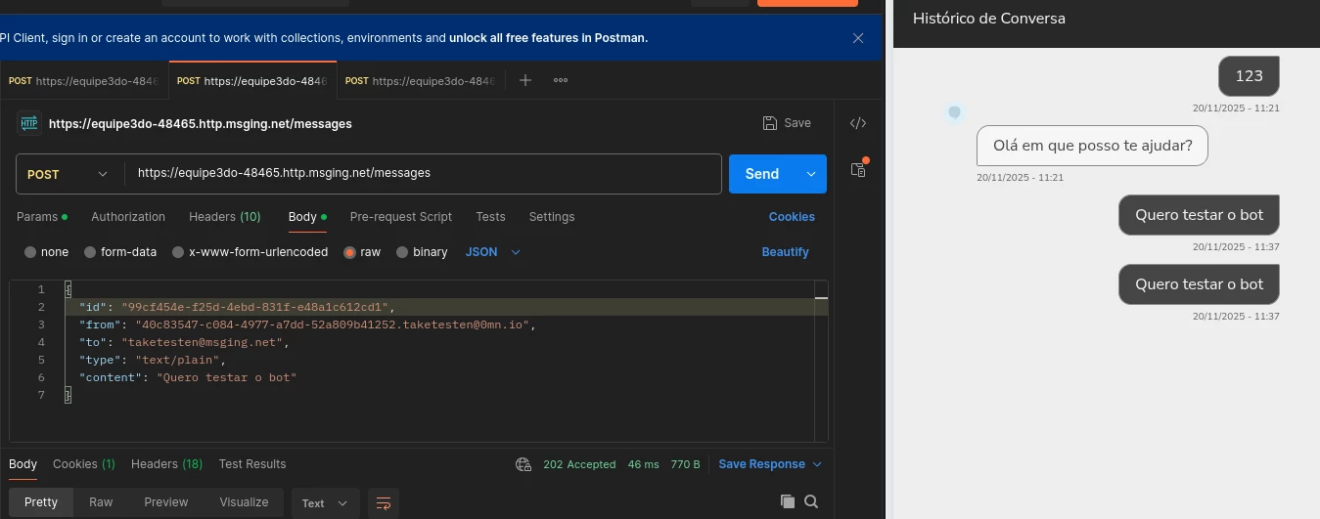The width and height of the screenshot is (1320, 519).
Task: Click the HTTP request type icon
Action: (28, 123)
